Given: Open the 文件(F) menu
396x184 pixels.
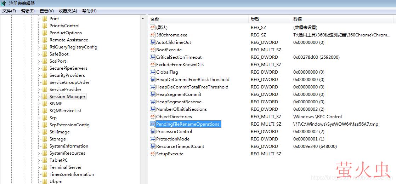Looking at the screenshot, I should coord(9,11).
